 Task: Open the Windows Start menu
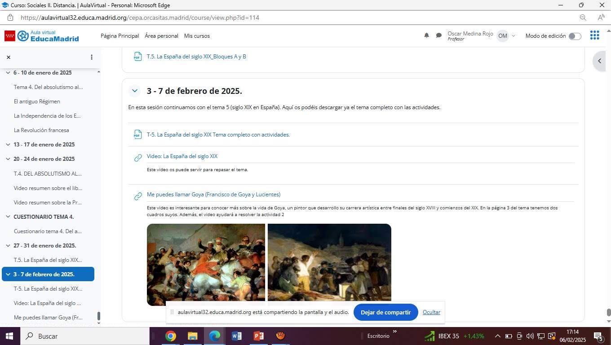click(9, 336)
